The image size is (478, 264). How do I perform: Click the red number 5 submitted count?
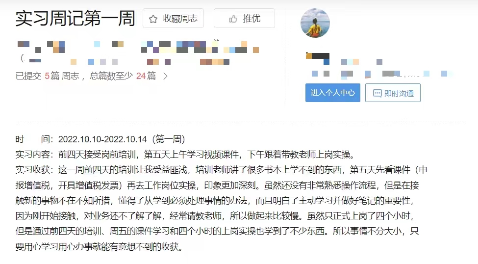pyautogui.click(x=47, y=76)
